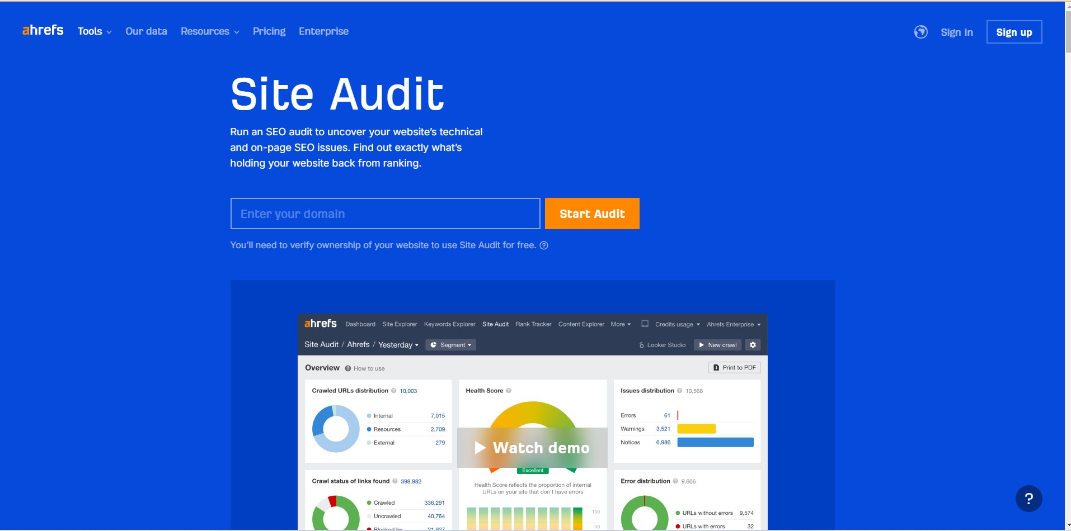Click the info icon after ownership note

[544, 245]
